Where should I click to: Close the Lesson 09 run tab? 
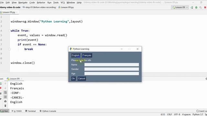pyautogui.click(x=21, y=79)
